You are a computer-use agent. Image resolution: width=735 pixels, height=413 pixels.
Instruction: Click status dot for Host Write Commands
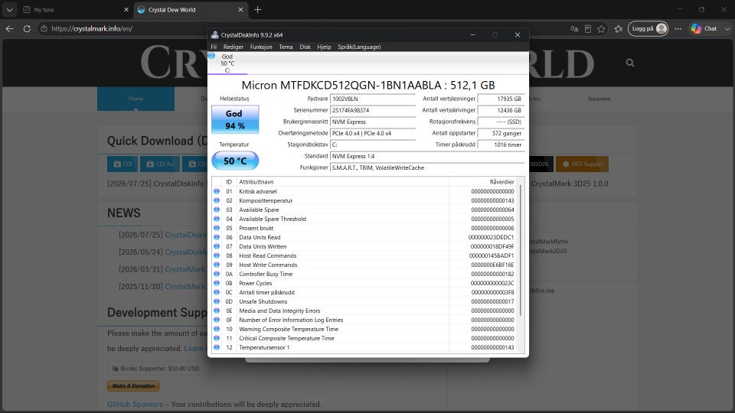[217, 265]
